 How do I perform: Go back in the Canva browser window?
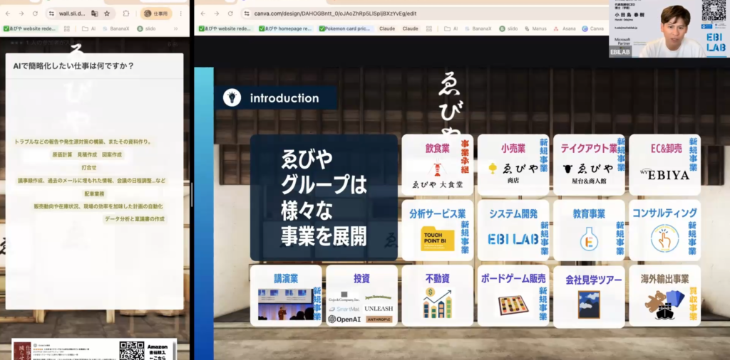tap(203, 14)
